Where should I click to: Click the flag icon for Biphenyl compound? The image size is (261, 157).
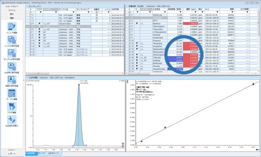point(137,23)
